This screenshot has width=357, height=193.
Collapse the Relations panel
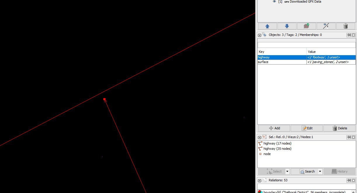click(259, 180)
